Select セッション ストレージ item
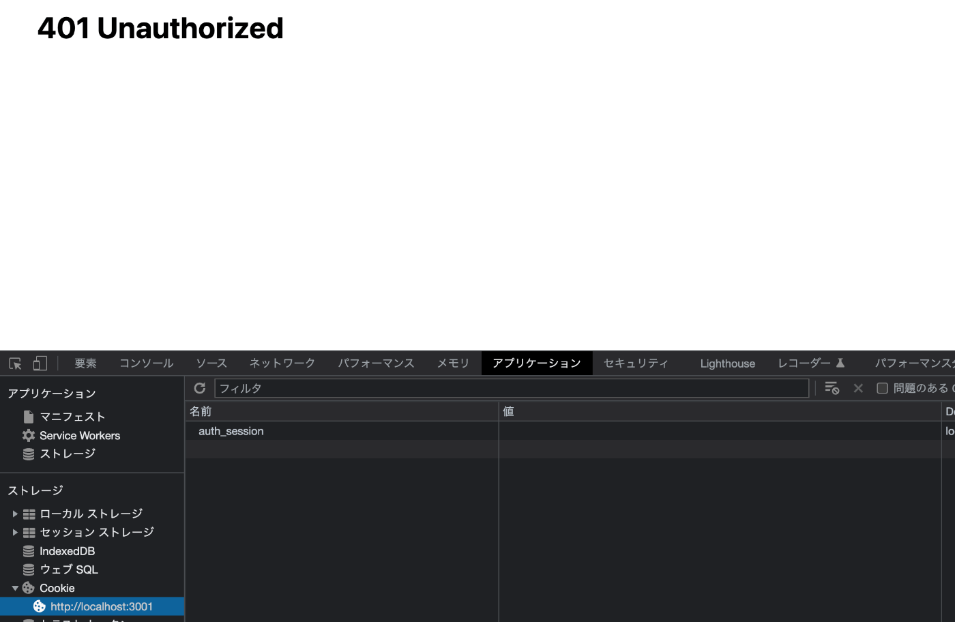The height and width of the screenshot is (622, 955). coord(97,533)
